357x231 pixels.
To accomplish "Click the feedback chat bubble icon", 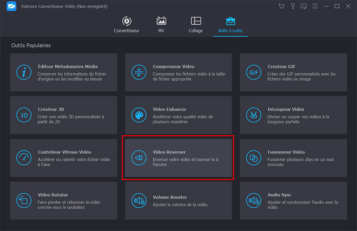I will click(x=304, y=6).
